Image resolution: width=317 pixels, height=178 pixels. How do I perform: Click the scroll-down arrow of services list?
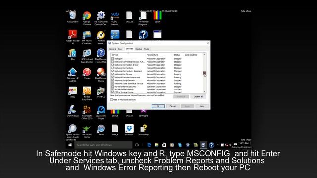point(204,92)
